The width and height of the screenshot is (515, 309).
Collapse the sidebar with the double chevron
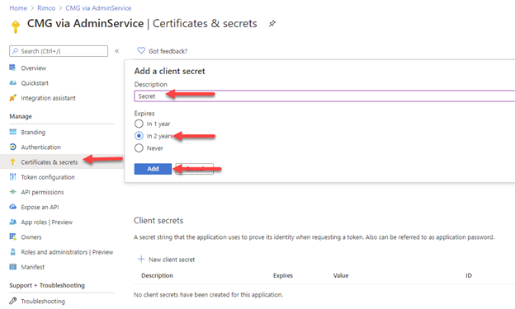click(x=116, y=51)
